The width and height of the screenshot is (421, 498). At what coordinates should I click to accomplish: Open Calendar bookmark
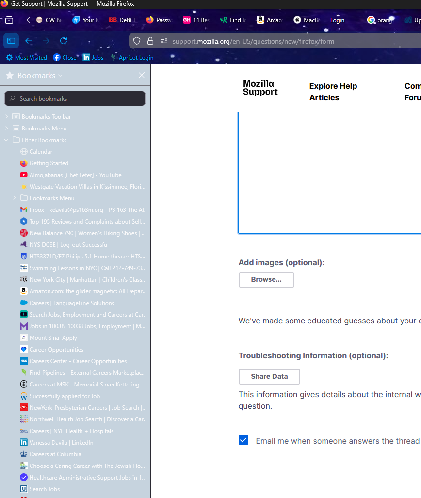click(x=36, y=151)
